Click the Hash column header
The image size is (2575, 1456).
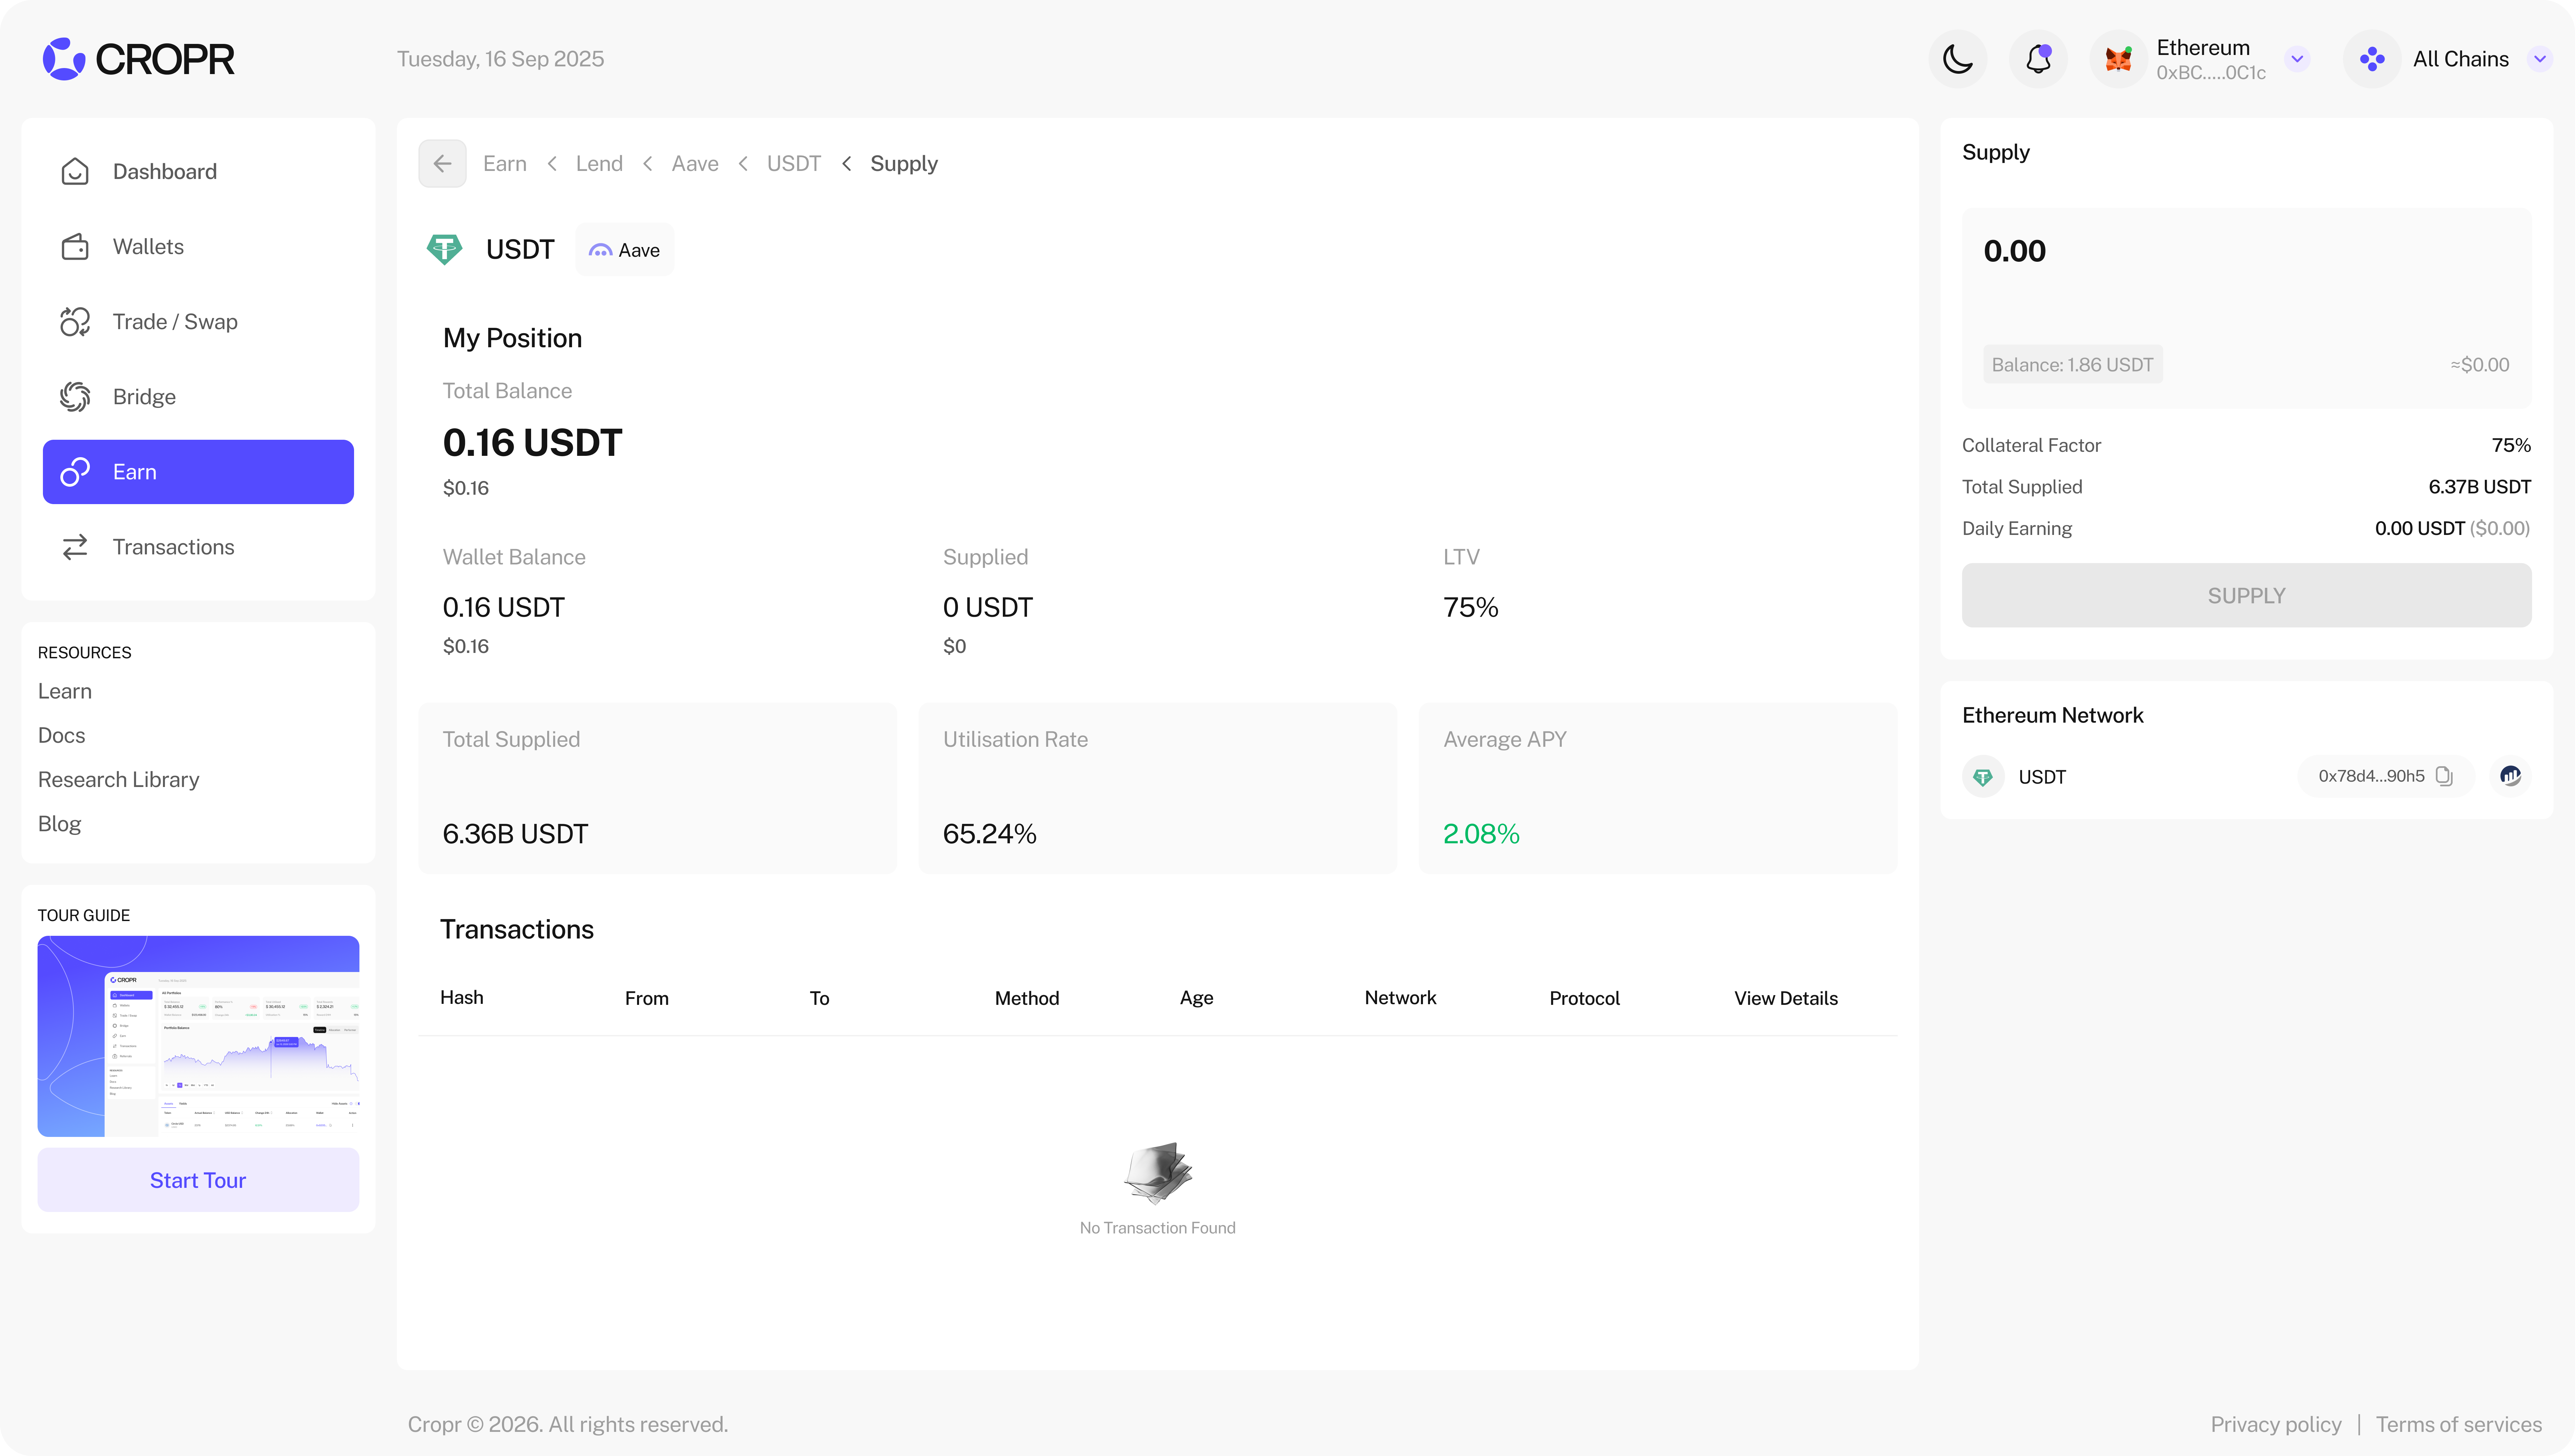[462, 998]
